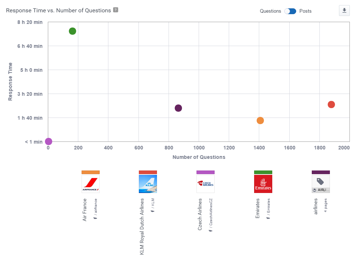Click the '8 h 20 min' axis label
The image size is (356, 259).
(x=30, y=22)
